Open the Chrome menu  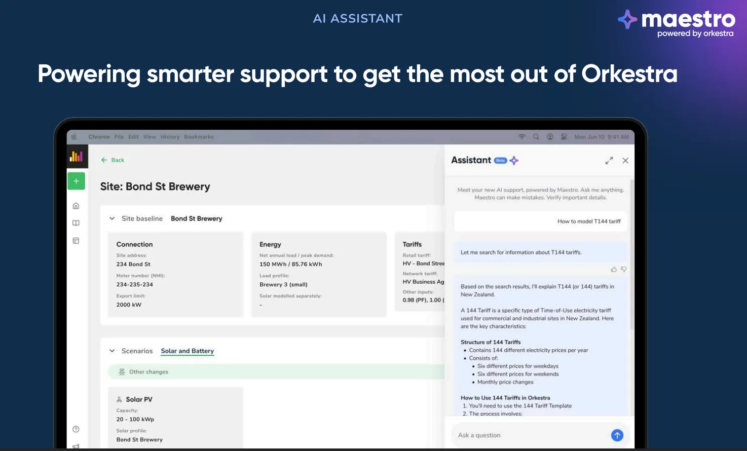point(99,137)
